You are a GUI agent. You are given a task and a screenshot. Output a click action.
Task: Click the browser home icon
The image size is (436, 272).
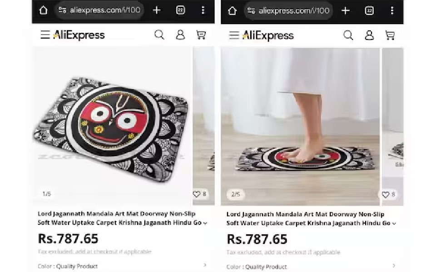point(43,10)
